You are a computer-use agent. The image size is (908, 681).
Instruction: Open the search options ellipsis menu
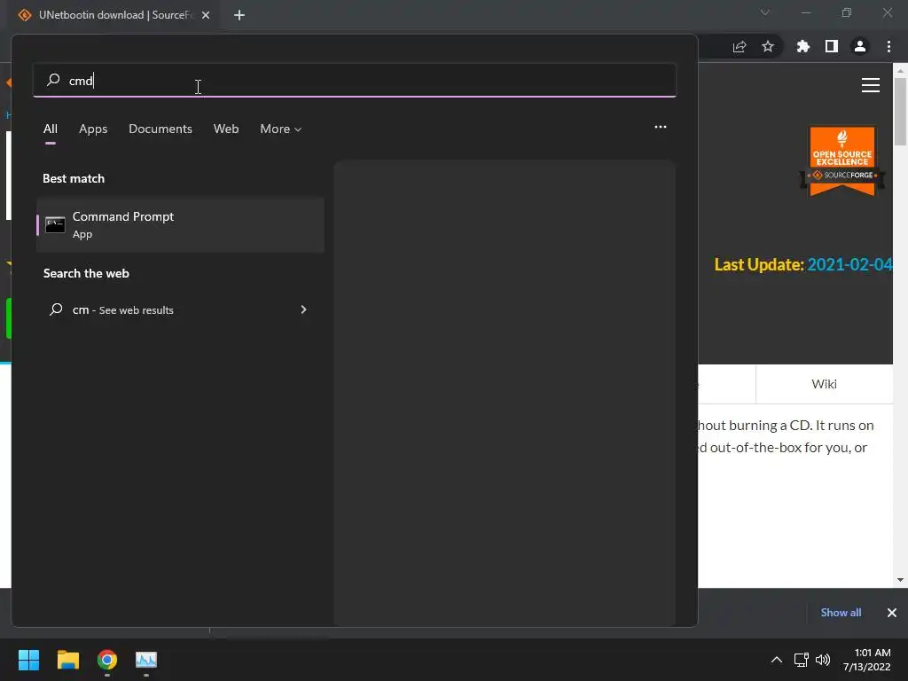(660, 127)
